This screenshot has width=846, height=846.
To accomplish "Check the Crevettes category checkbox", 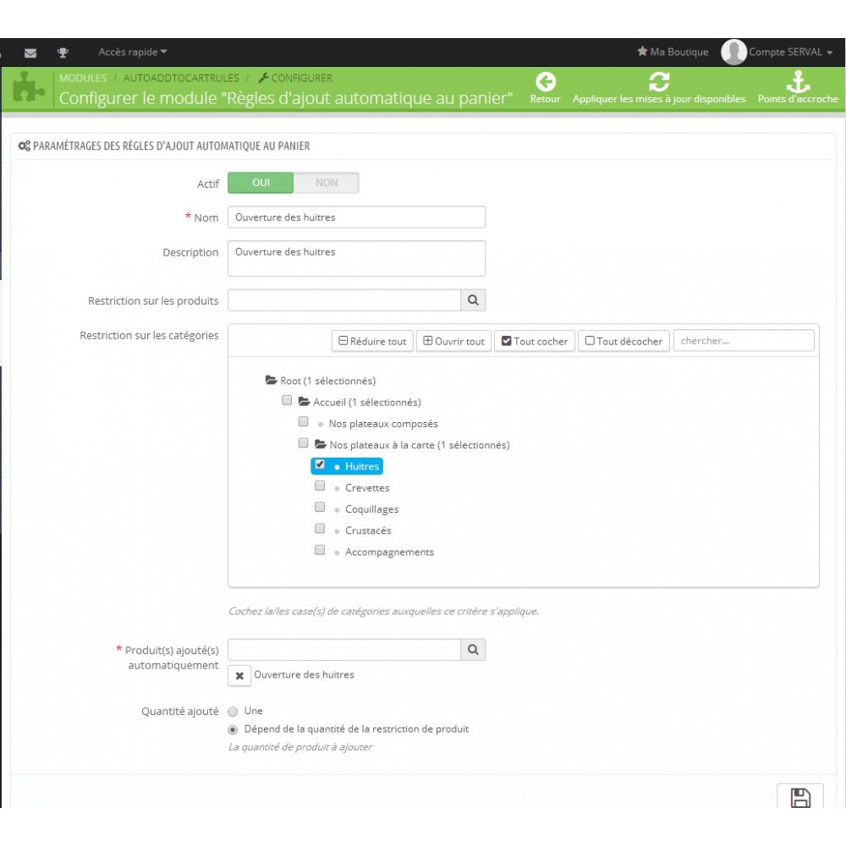I will coord(320,486).
